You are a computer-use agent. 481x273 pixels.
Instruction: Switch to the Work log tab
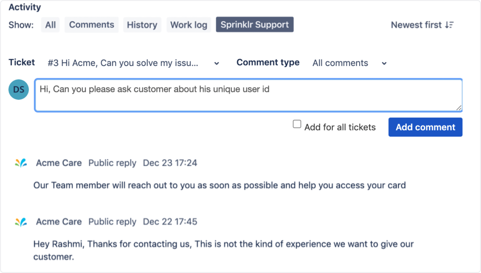(x=189, y=25)
